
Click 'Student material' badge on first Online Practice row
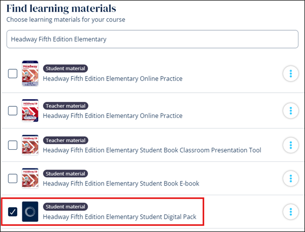coord(65,69)
